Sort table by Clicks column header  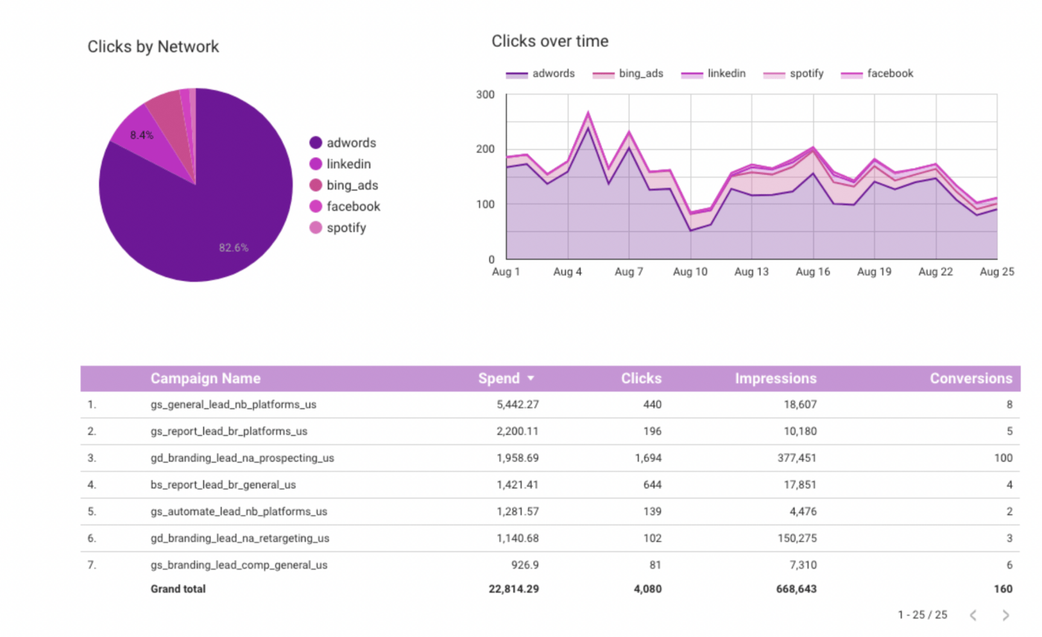pyautogui.click(x=641, y=378)
